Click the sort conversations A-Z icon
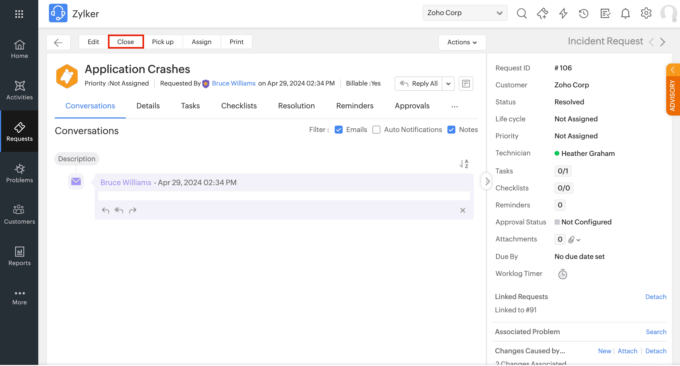The height and width of the screenshot is (366, 680). (464, 164)
